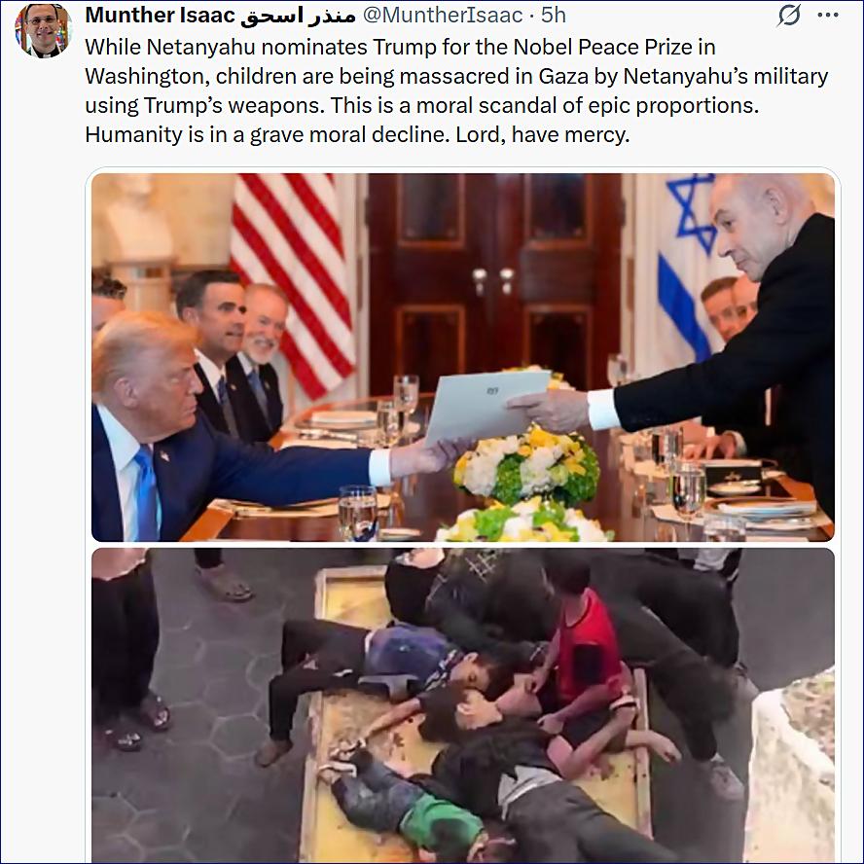Open Munther Isaac's profile picture
The height and width of the screenshot is (864, 864).
44,31
